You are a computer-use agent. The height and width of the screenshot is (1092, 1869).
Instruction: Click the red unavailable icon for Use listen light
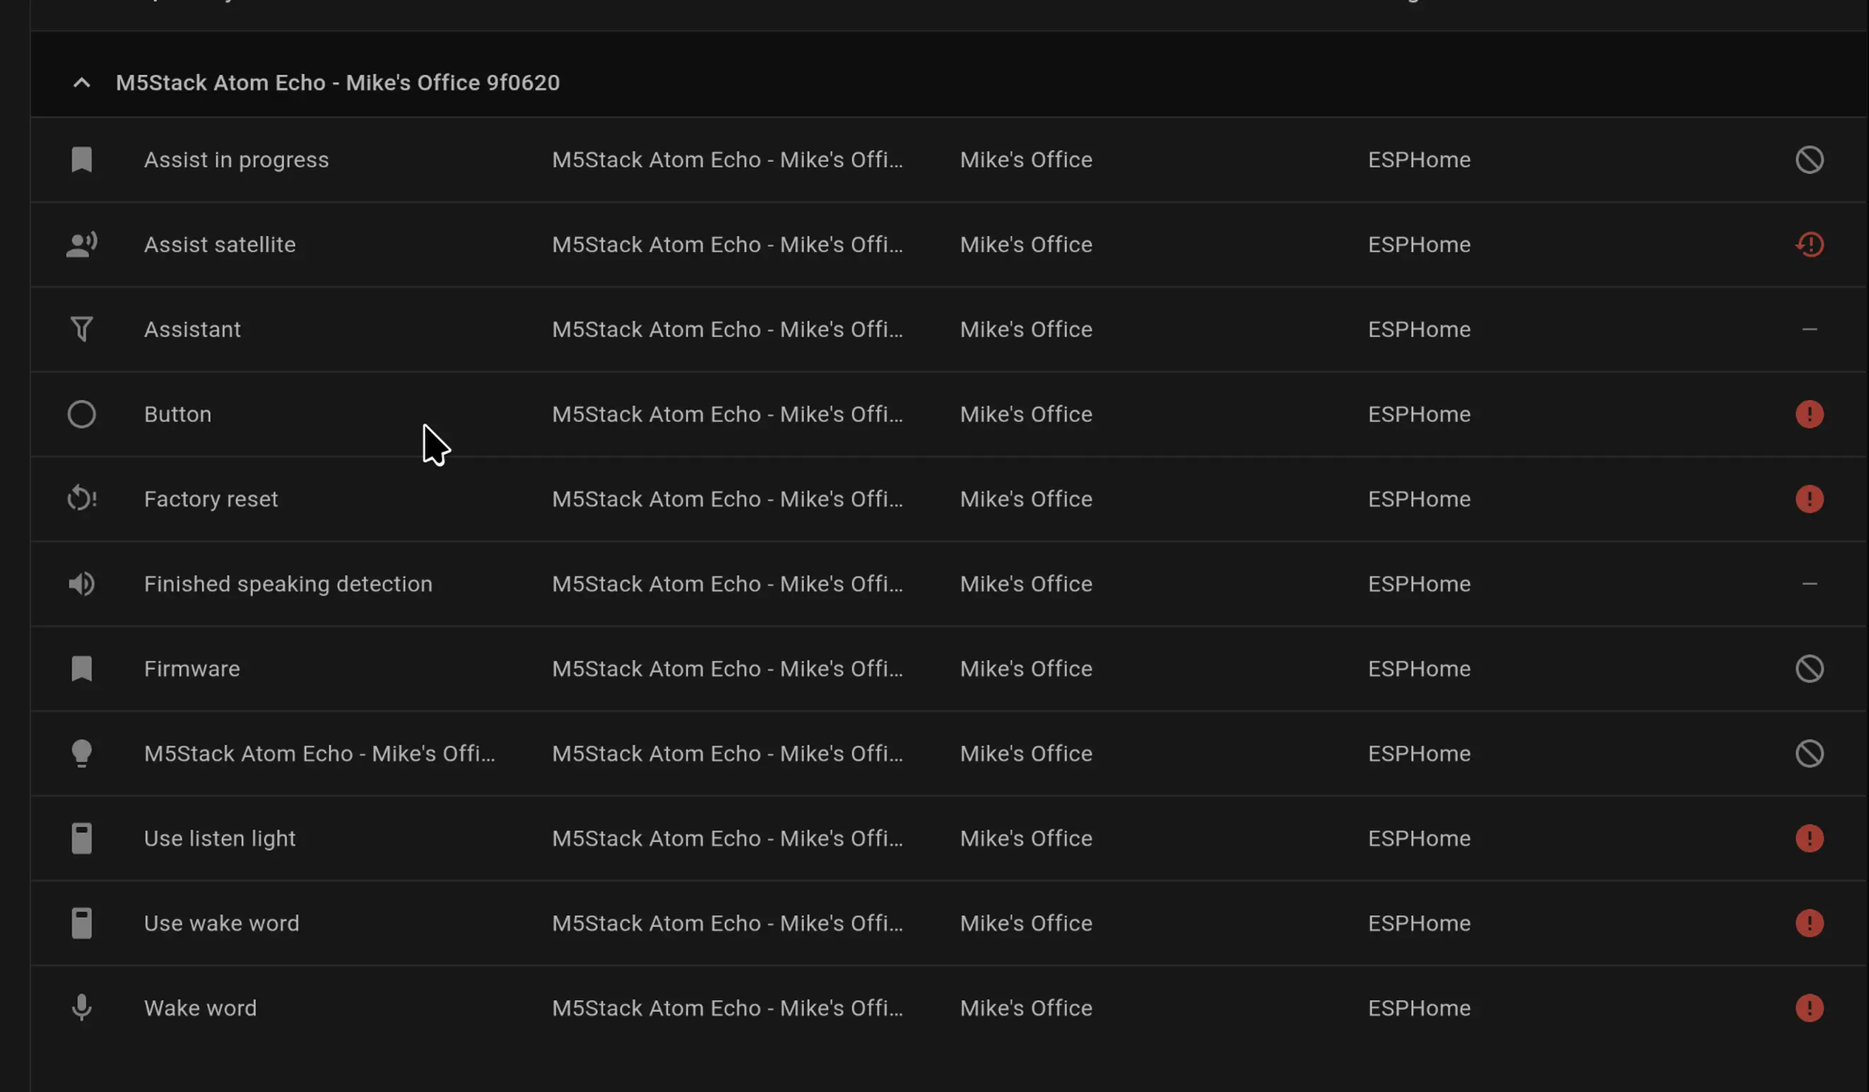1809,838
